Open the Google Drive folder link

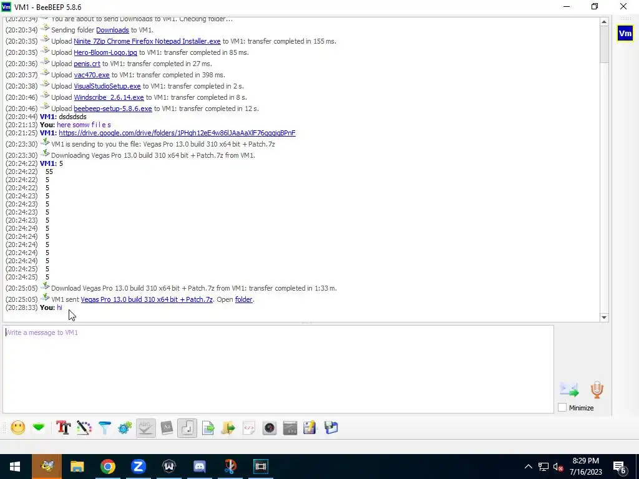click(x=177, y=133)
